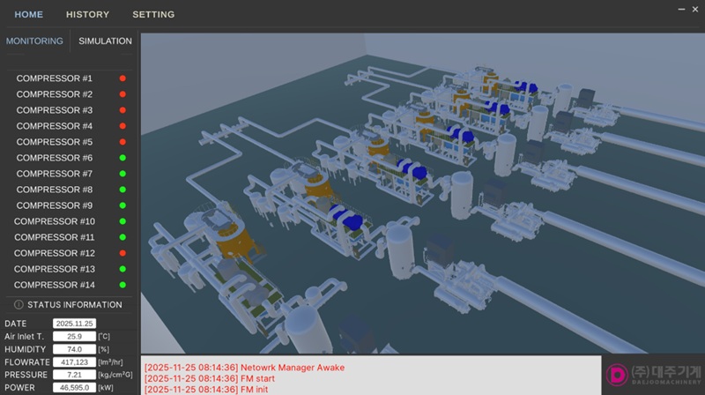
Task: Click the PRESSURE value field
Action: [x=74, y=375]
